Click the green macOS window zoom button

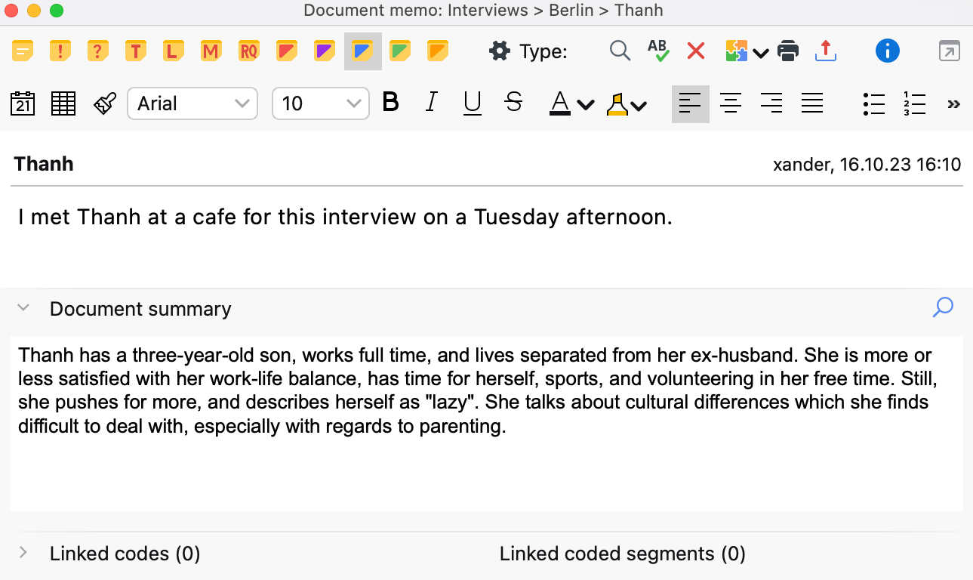tap(57, 11)
